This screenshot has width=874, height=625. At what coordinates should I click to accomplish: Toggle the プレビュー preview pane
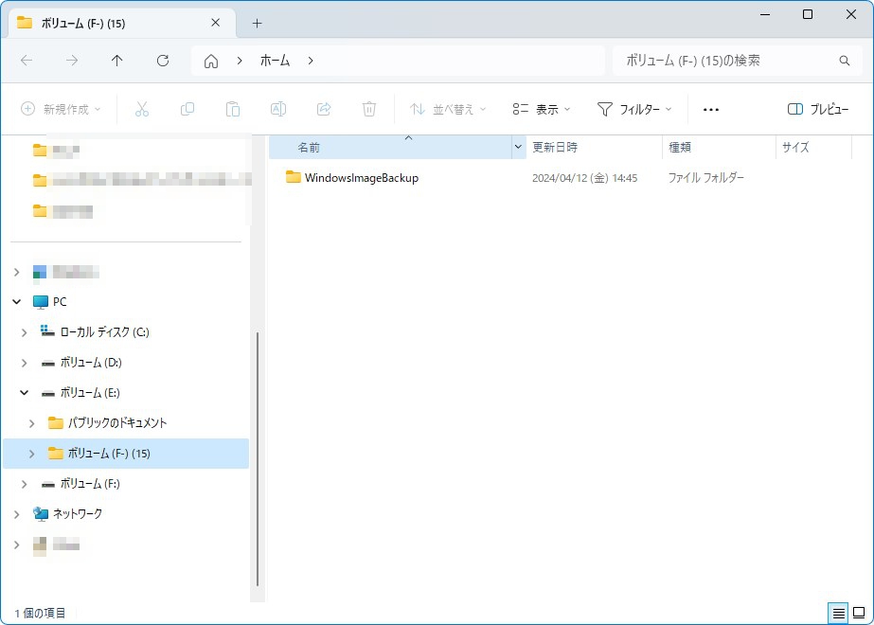pyautogui.click(x=818, y=109)
